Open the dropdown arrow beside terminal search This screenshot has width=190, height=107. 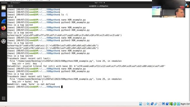(x=12, y=6)
